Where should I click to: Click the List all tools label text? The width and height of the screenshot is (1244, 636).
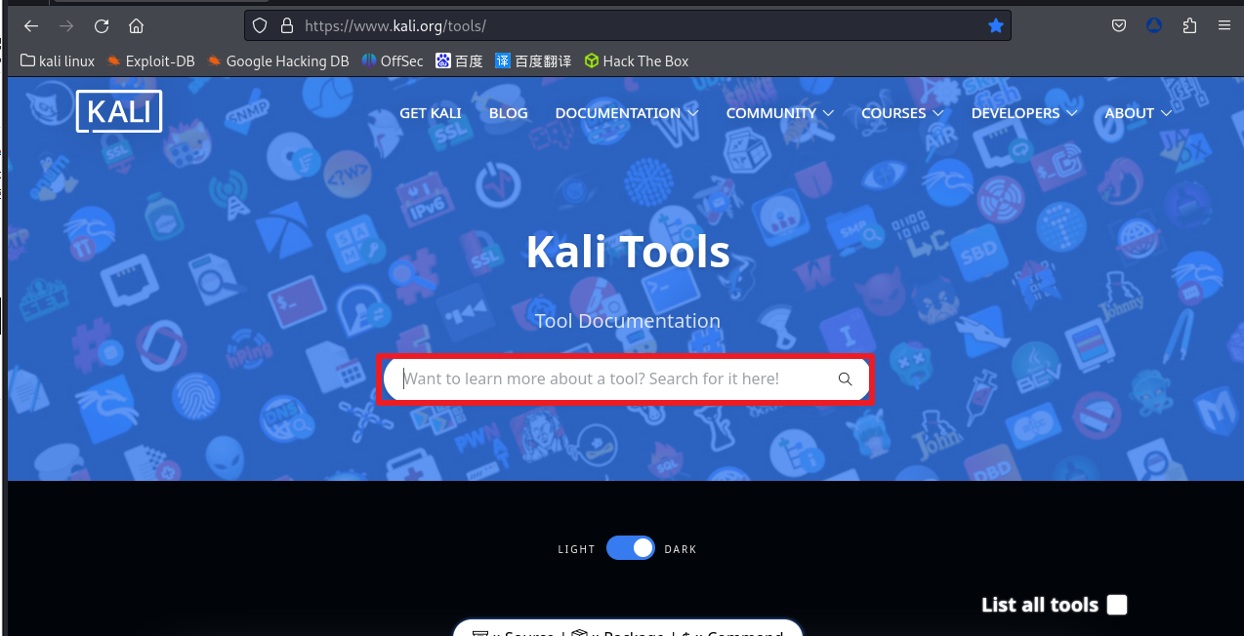coord(1040,605)
